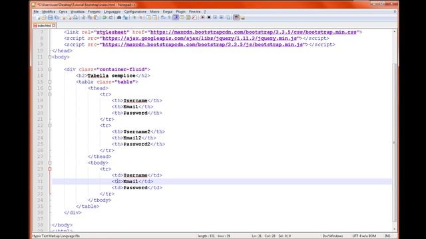Screen dimensions: 426x239
Task: Click line number 27 in the margin
Action: click(40, 157)
